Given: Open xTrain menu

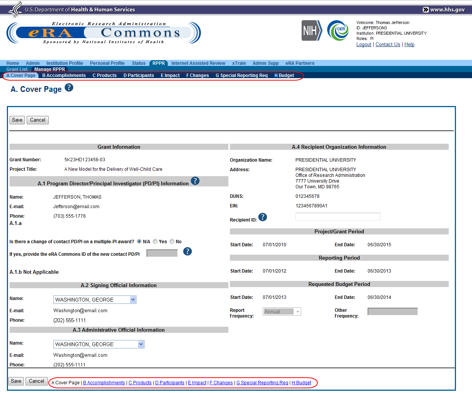Looking at the screenshot, I should pyautogui.click(x=239, y=63).
